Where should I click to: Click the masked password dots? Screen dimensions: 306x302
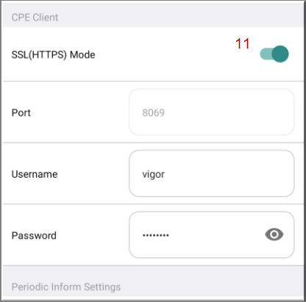(156, 235)
